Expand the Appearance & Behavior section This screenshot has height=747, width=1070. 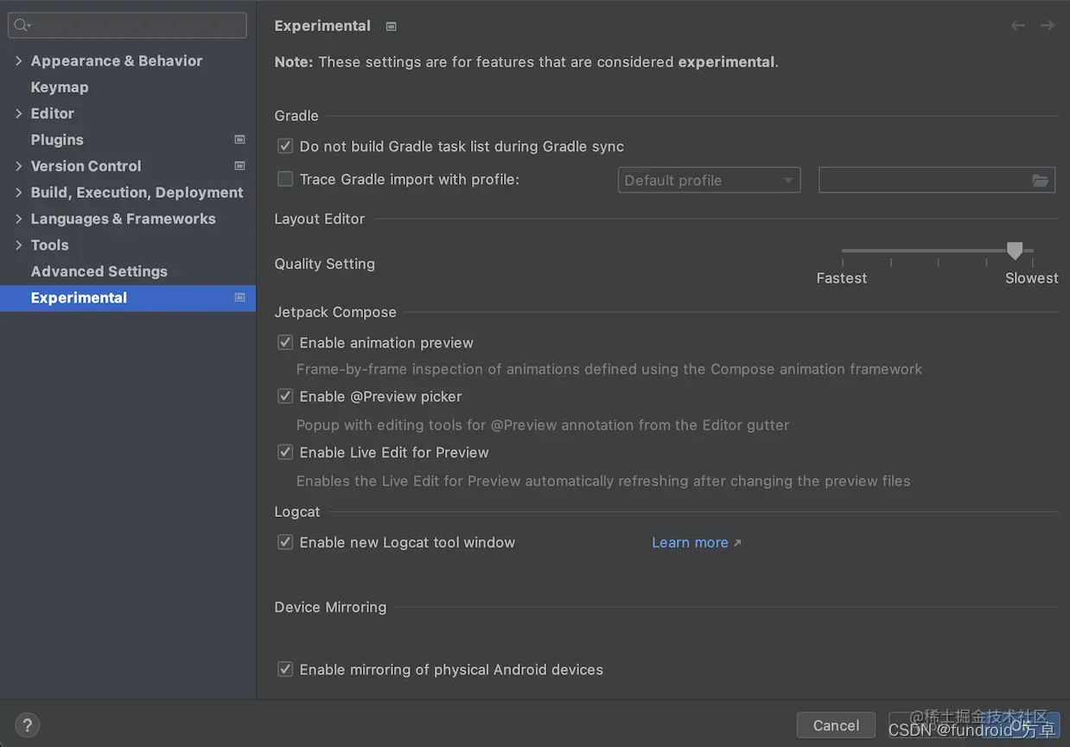click(x=19, y=61)
